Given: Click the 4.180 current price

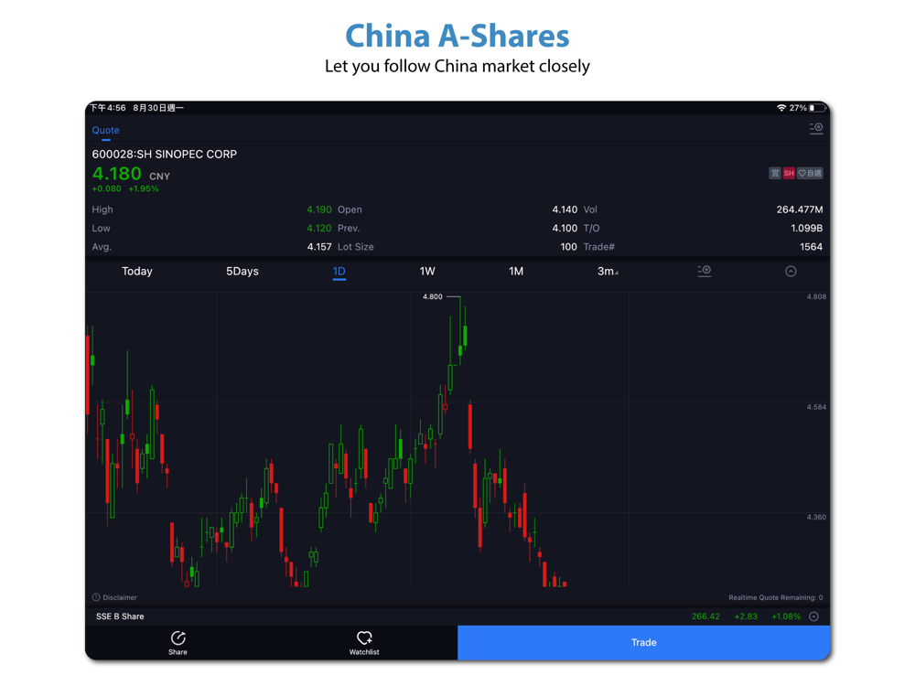Looking at the screenshot, I should coord(117,173).
